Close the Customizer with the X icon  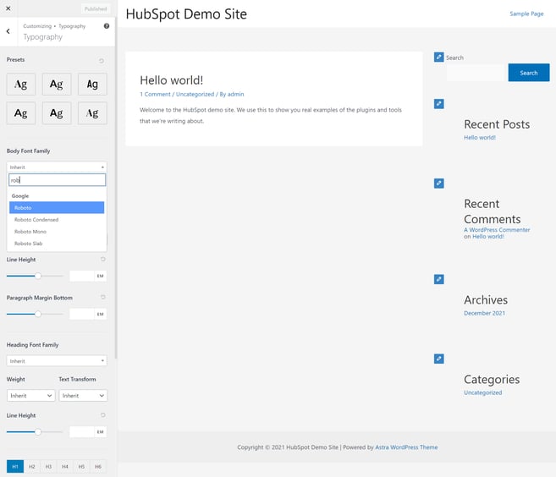coord(8,8)
